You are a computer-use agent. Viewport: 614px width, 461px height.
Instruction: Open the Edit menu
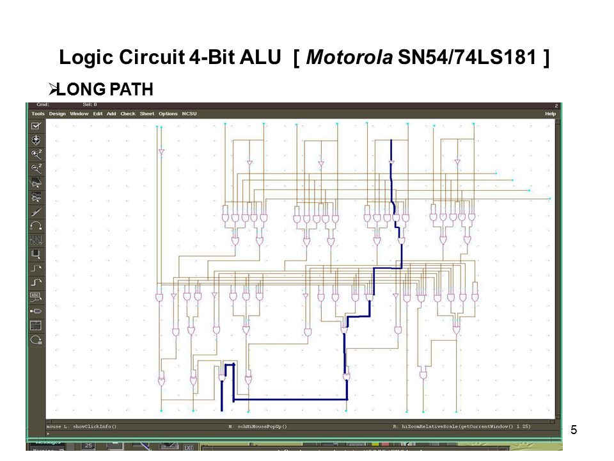tap(97, 114)
